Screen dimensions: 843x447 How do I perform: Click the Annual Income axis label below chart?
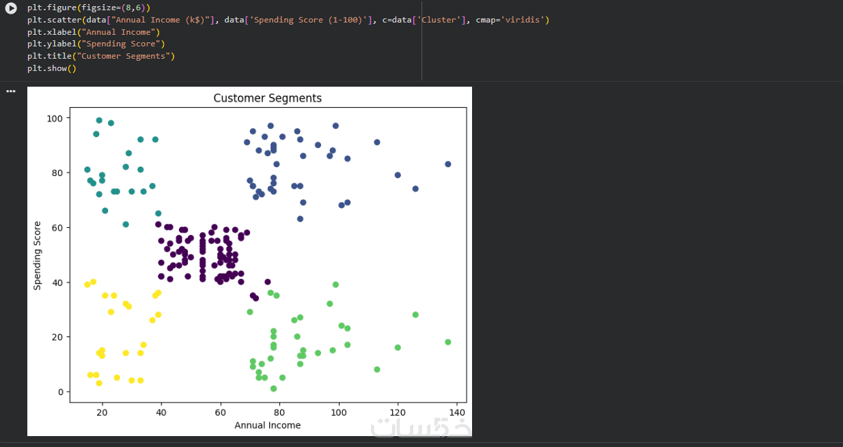click(267, 425)
